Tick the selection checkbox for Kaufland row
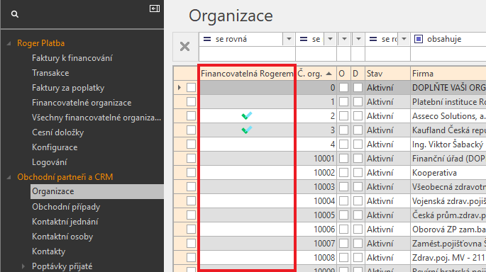The height and width of the screenshot is (272, 486). click(192, 130)
